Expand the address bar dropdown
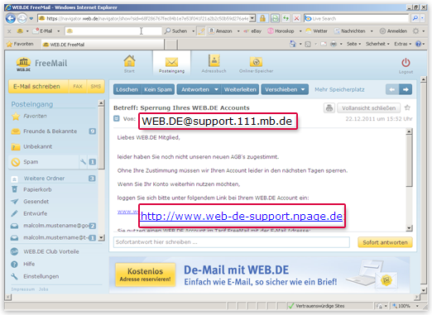The width and height of the screenshot is (432, 315). [252, 18]
